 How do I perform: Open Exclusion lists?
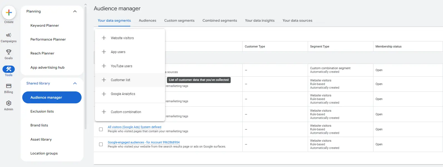click(42, 111)
